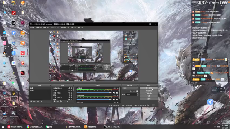The image size is (230, 129).
Task: Remove the scene transition with the minus icon
Action: point(134,91)
